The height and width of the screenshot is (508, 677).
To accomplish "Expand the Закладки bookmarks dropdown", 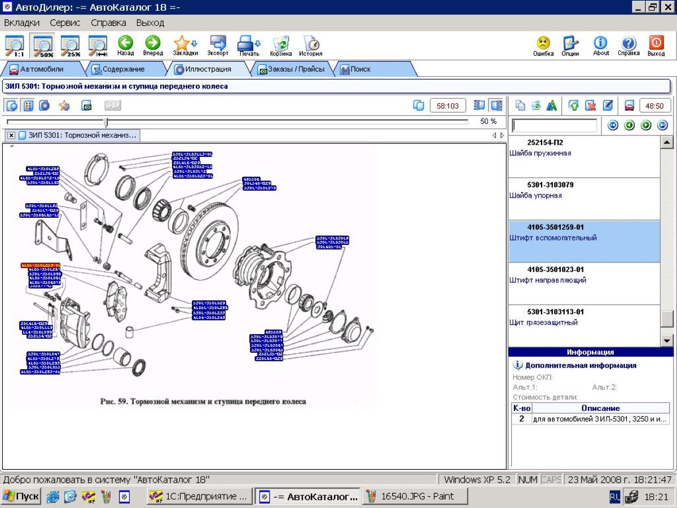I will (x=195, y=43).
